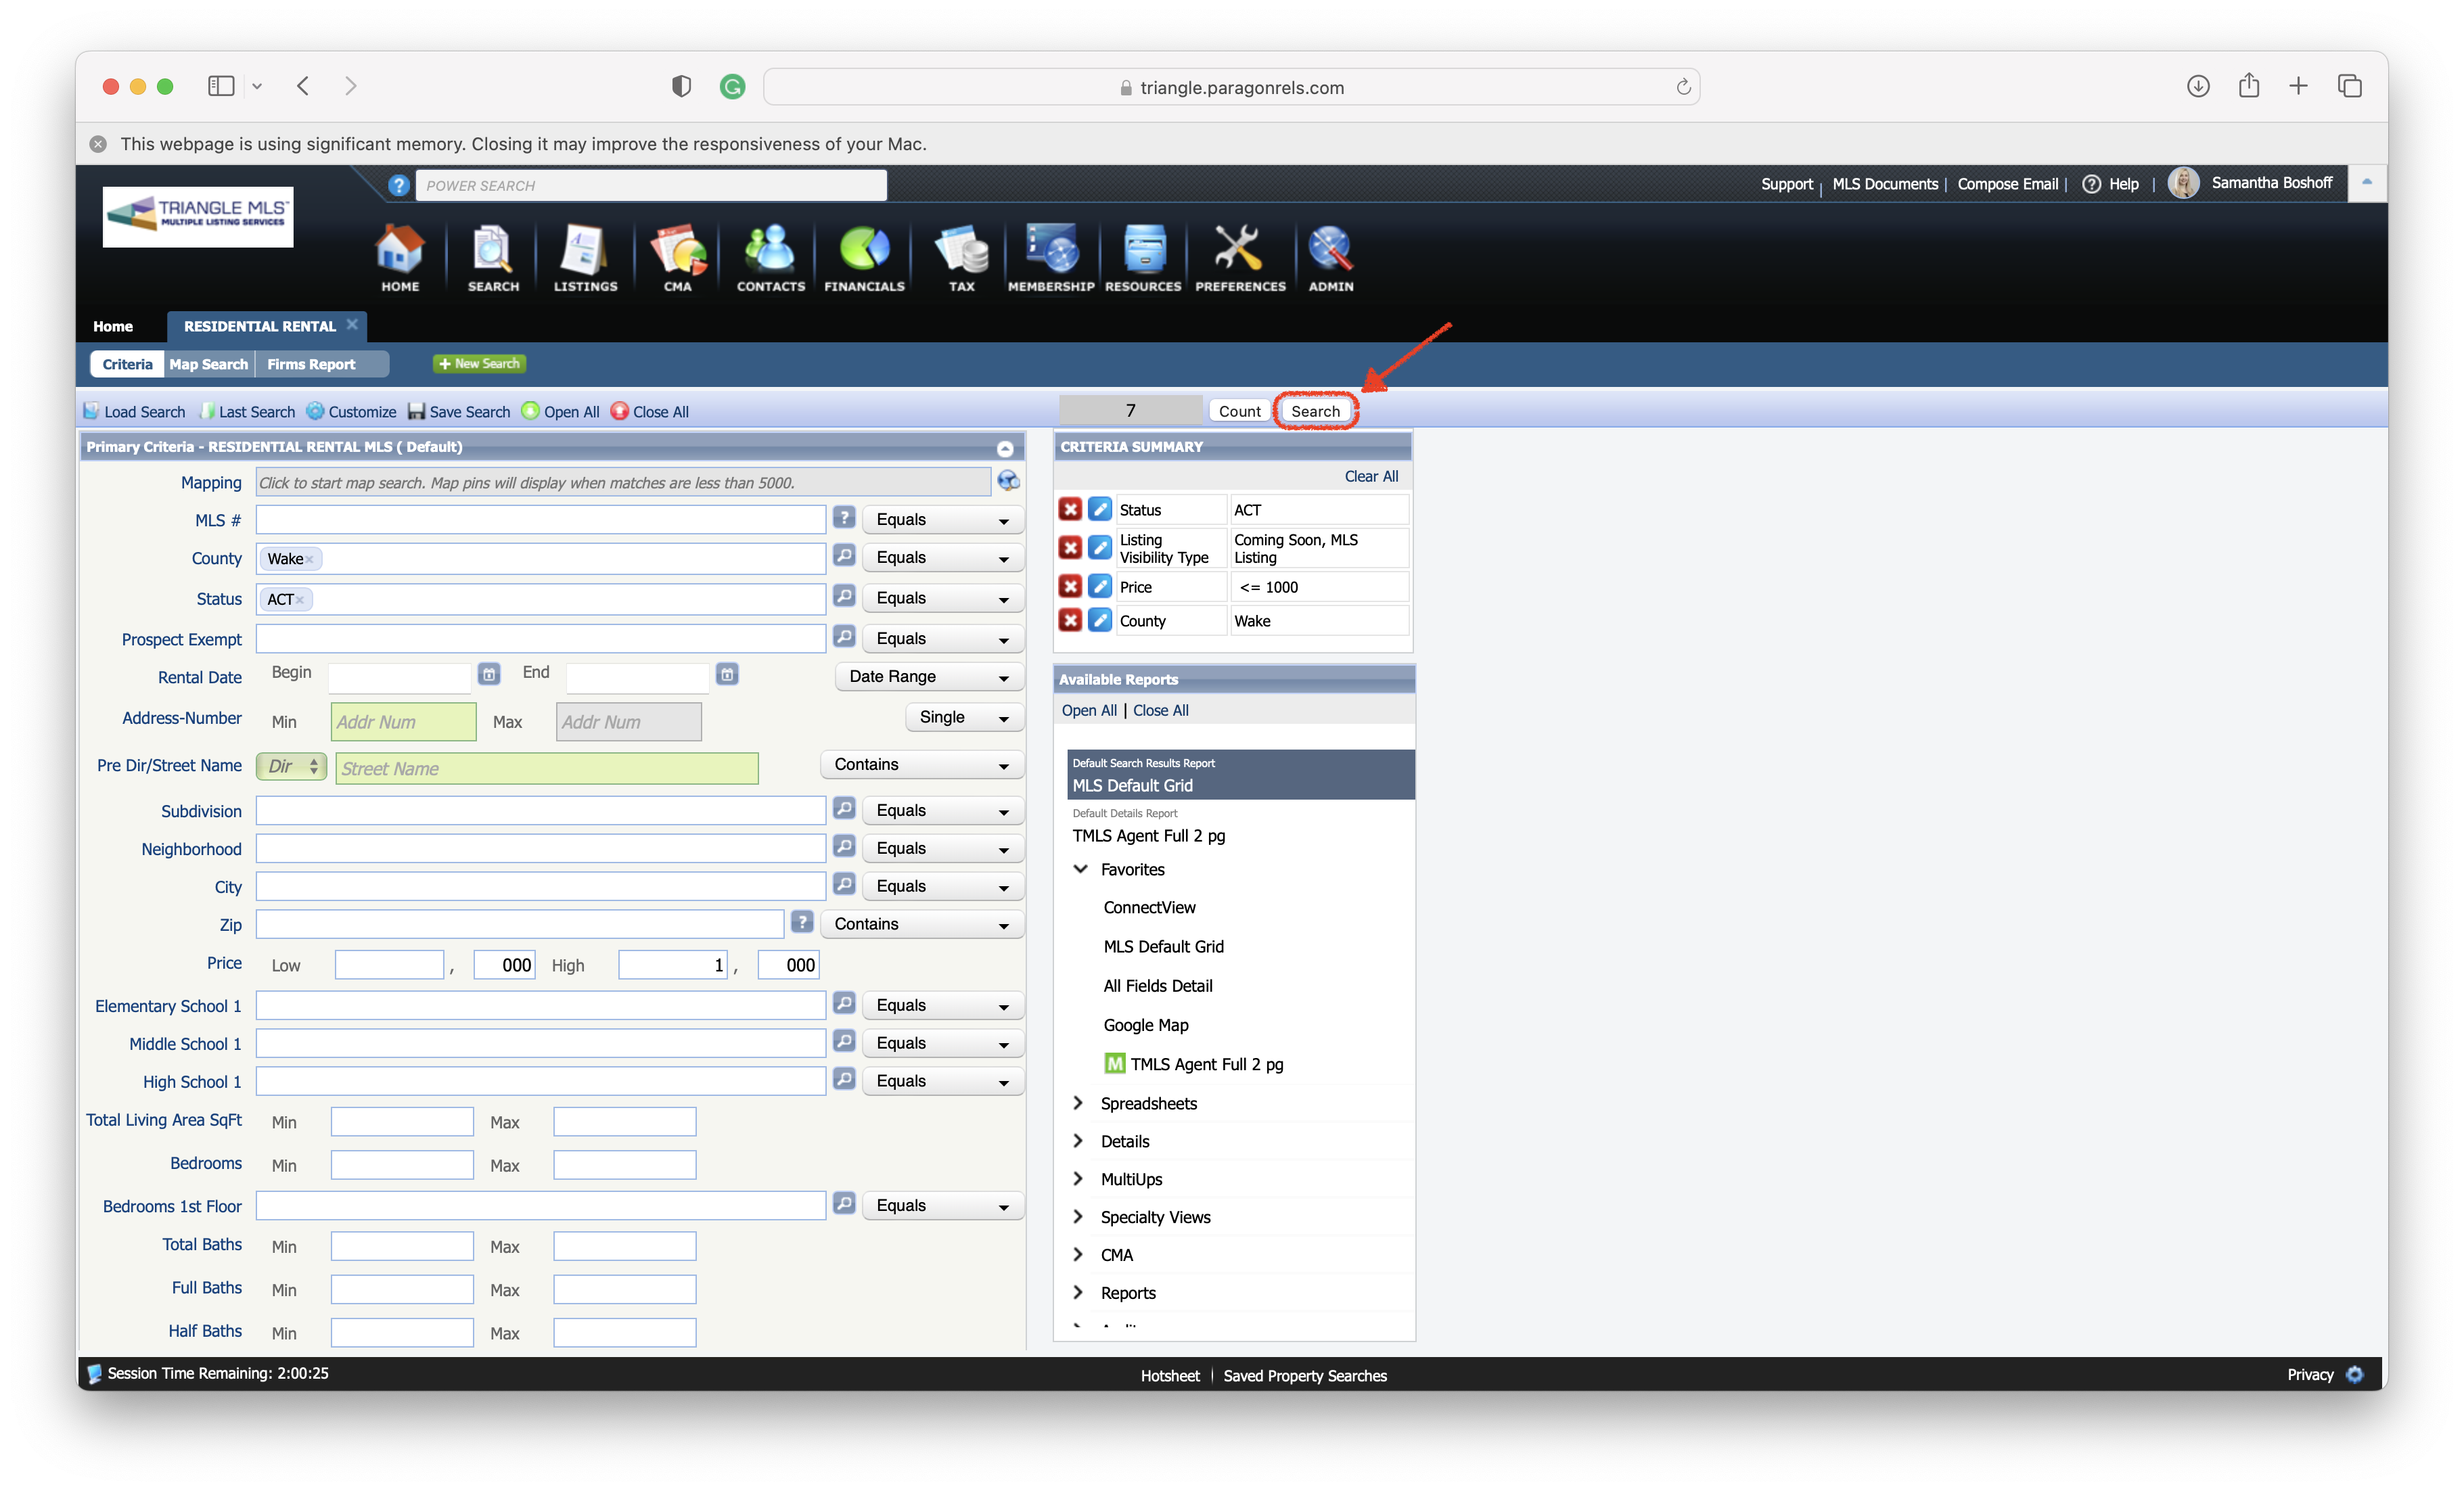This screenshot has height=1491, width=2464.
Task: Open the Address-Number Single dropdown
Action: click(x=964, y=717)
